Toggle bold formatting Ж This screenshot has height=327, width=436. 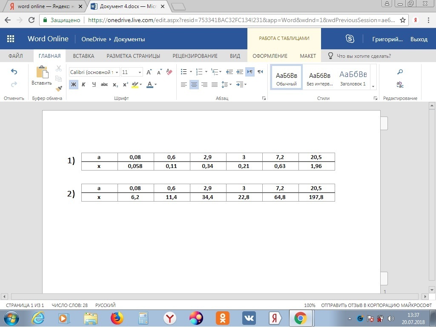74,84
